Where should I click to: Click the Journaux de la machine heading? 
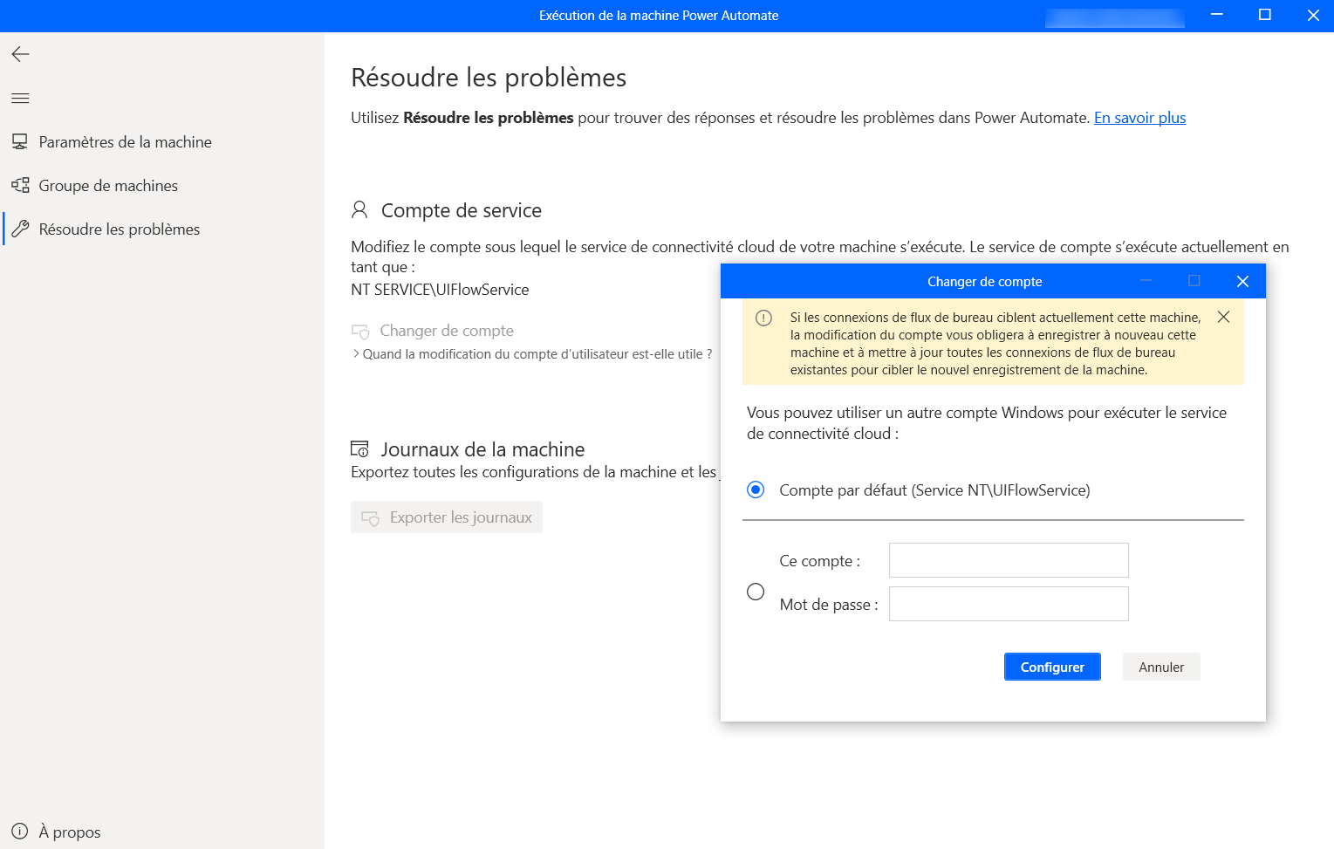pos(482,449)
